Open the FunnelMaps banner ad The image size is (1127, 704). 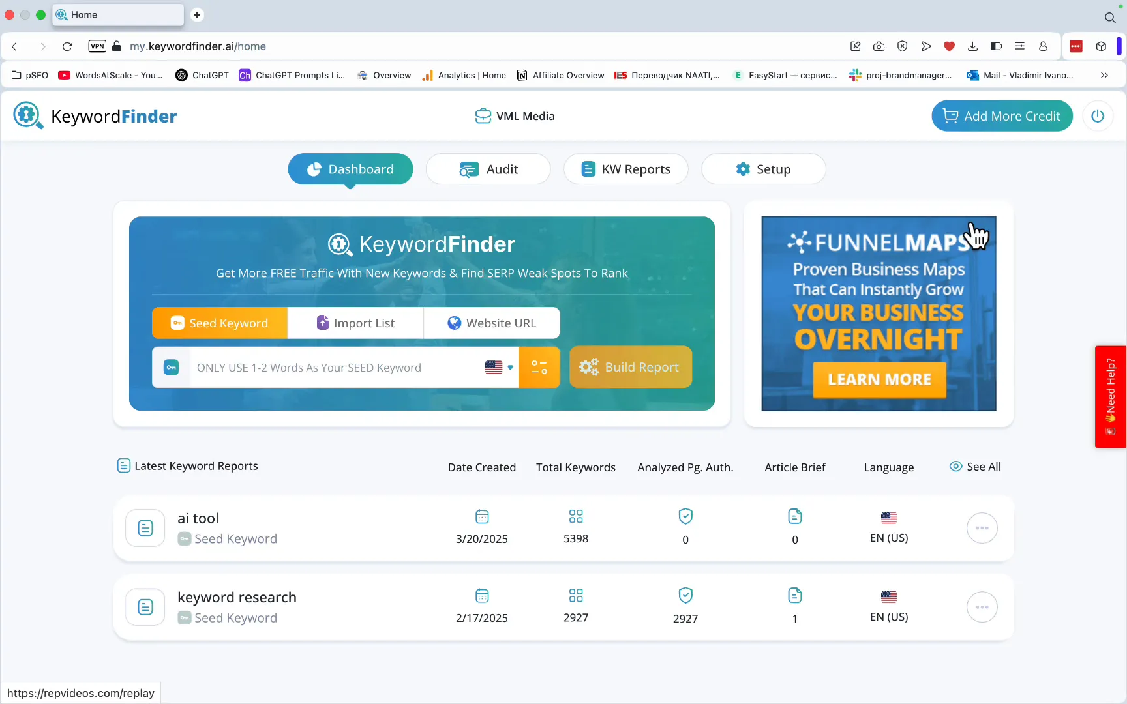point(879,314)
